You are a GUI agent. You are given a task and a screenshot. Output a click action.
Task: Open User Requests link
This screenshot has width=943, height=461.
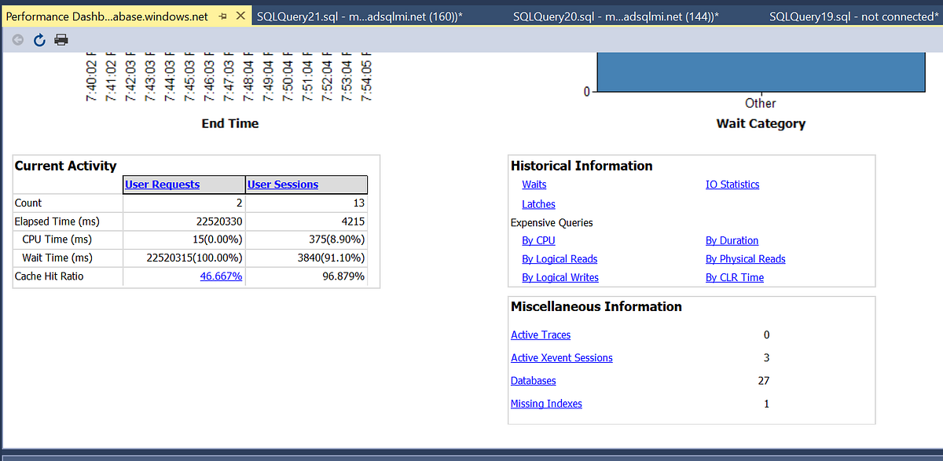(x=162, y=185)
